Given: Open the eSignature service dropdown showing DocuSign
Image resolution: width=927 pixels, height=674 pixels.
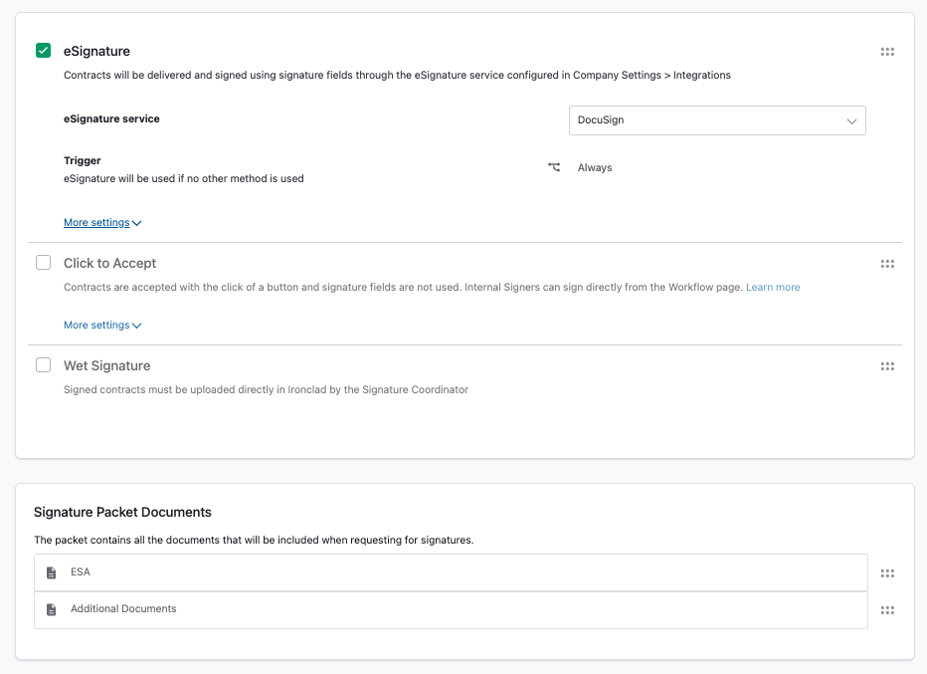Looking at the screenshot, I should click(x=716, y=119).
